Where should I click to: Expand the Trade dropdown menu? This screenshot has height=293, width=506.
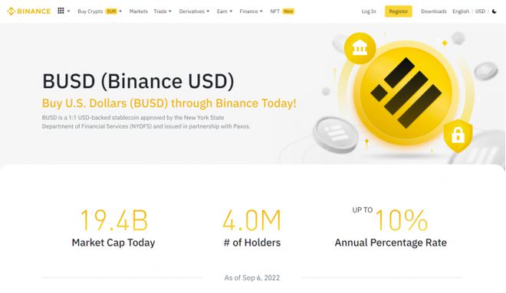point(163,11)
